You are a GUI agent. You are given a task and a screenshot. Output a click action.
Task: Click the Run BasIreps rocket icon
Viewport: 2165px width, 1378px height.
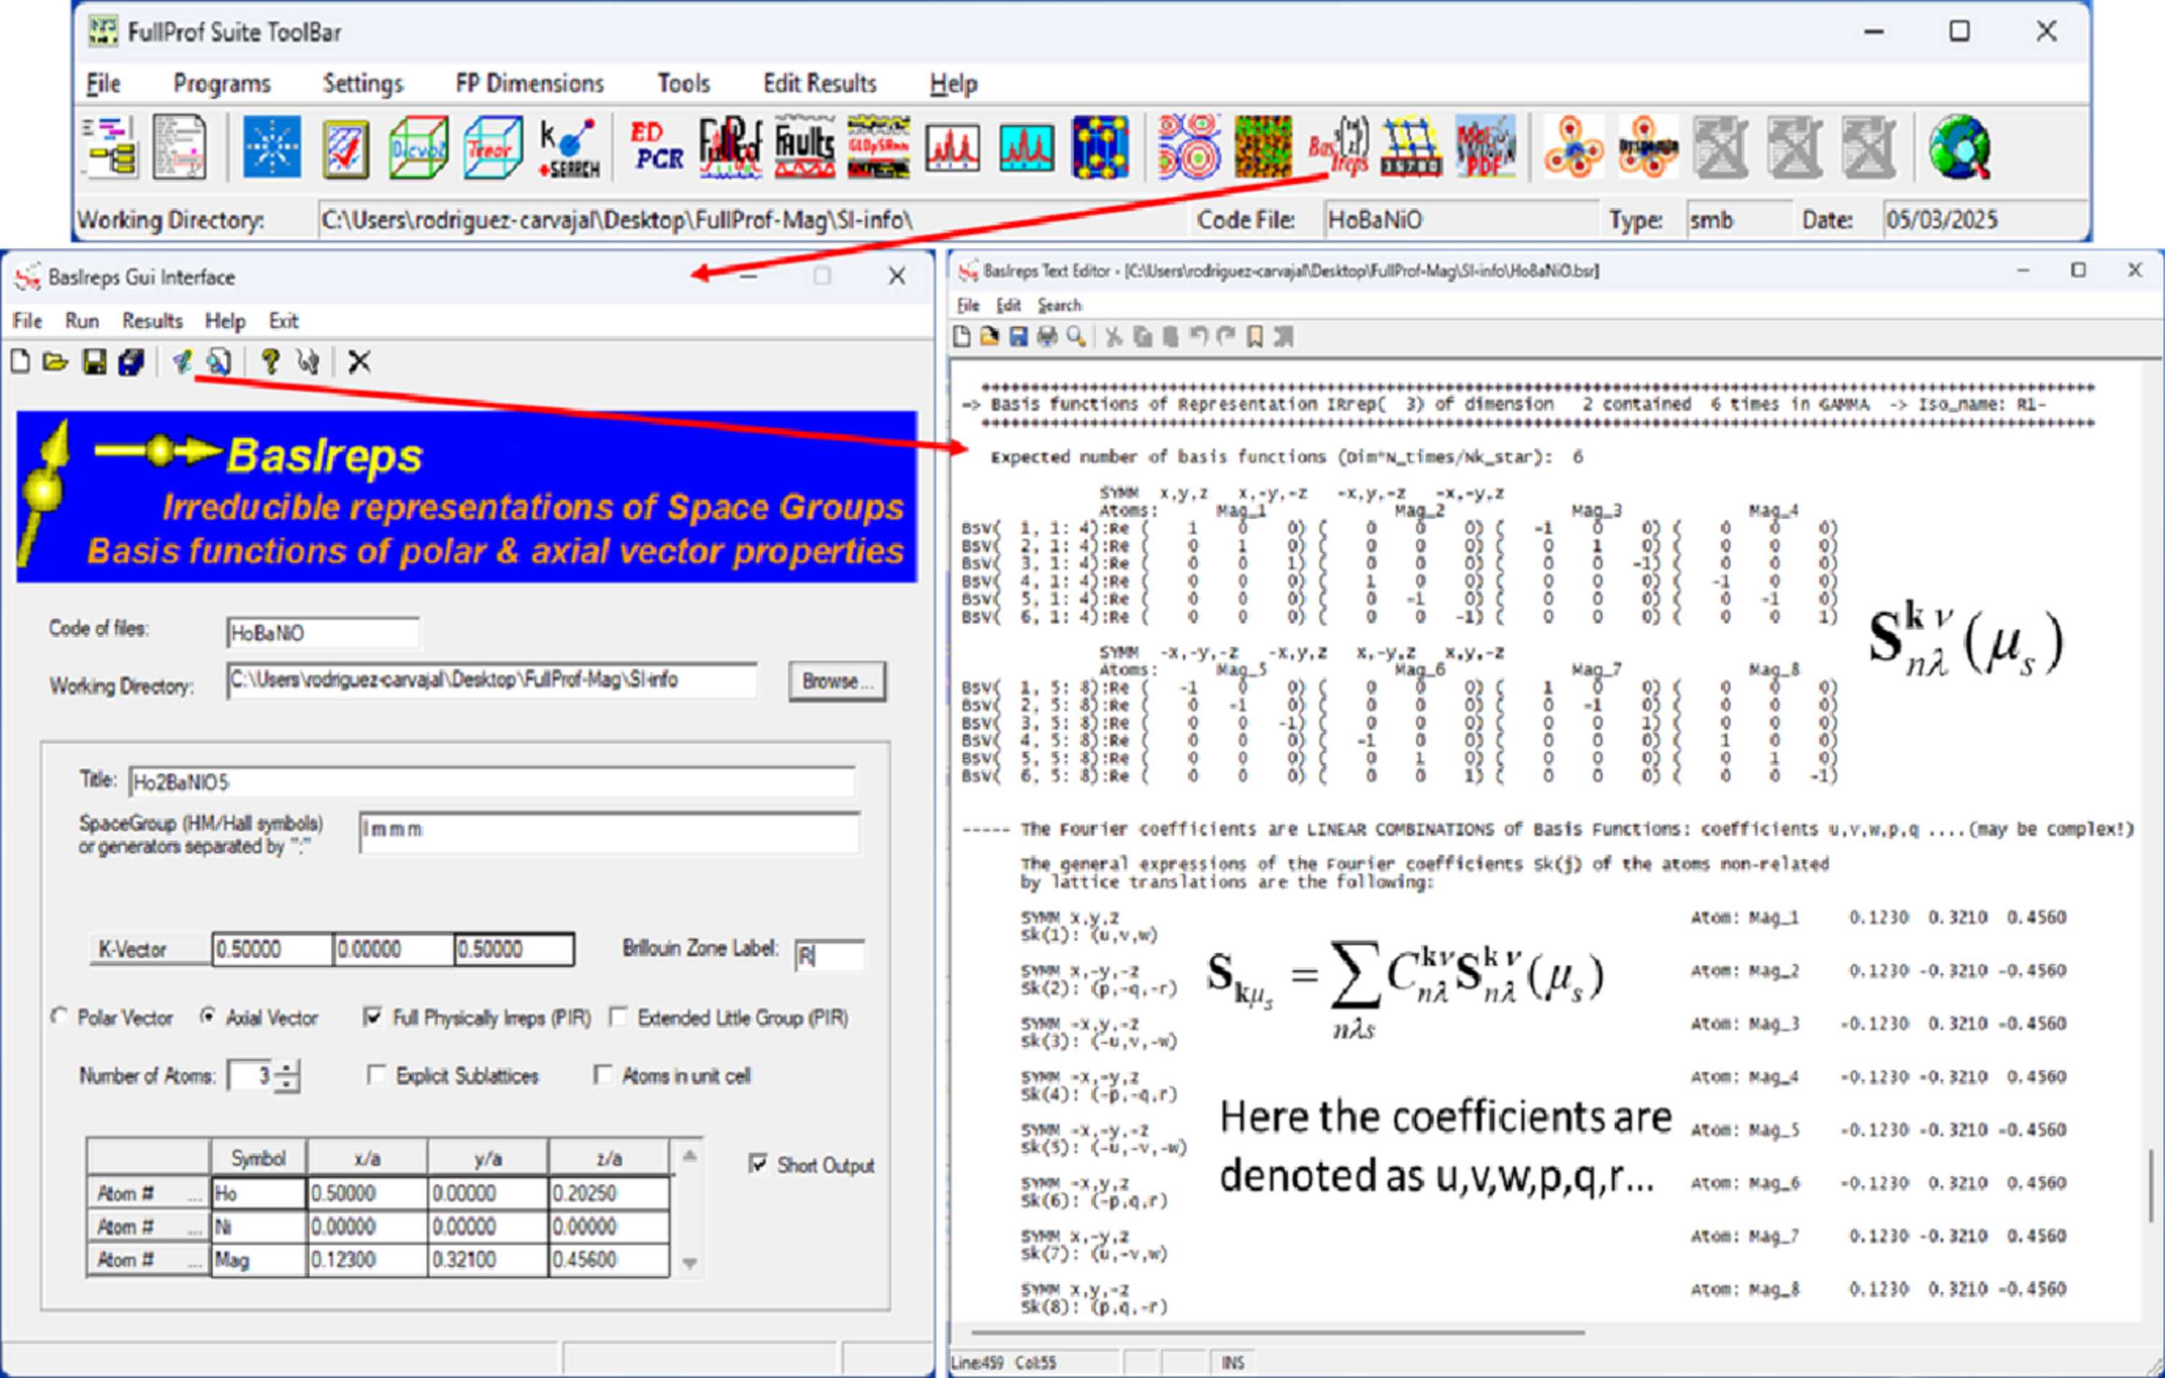coord(182,362)
